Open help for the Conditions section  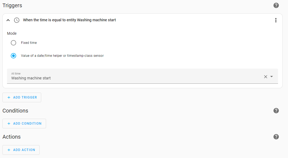pos(276,111)
